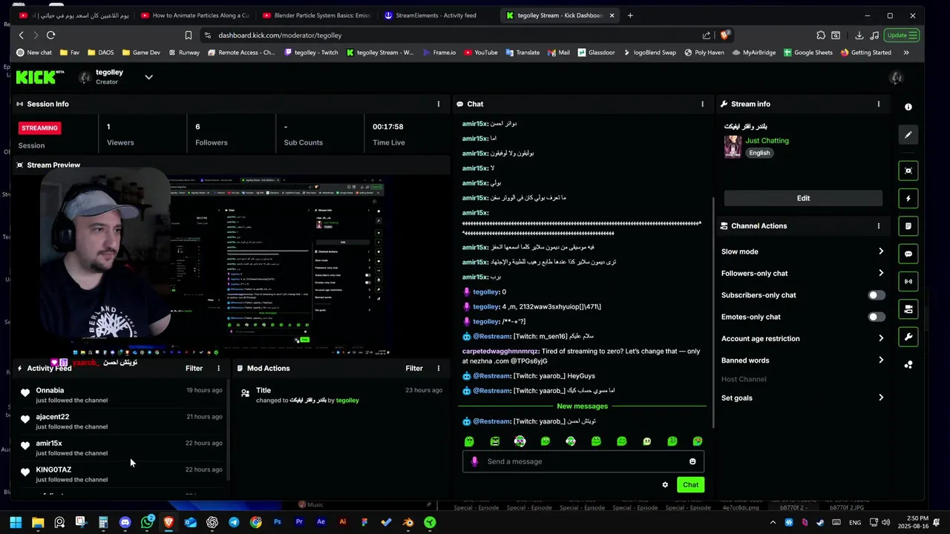The width and height of the screenshot is (950, 534).
Task: Click the green Chat send button
Action: tap(690, 485)
